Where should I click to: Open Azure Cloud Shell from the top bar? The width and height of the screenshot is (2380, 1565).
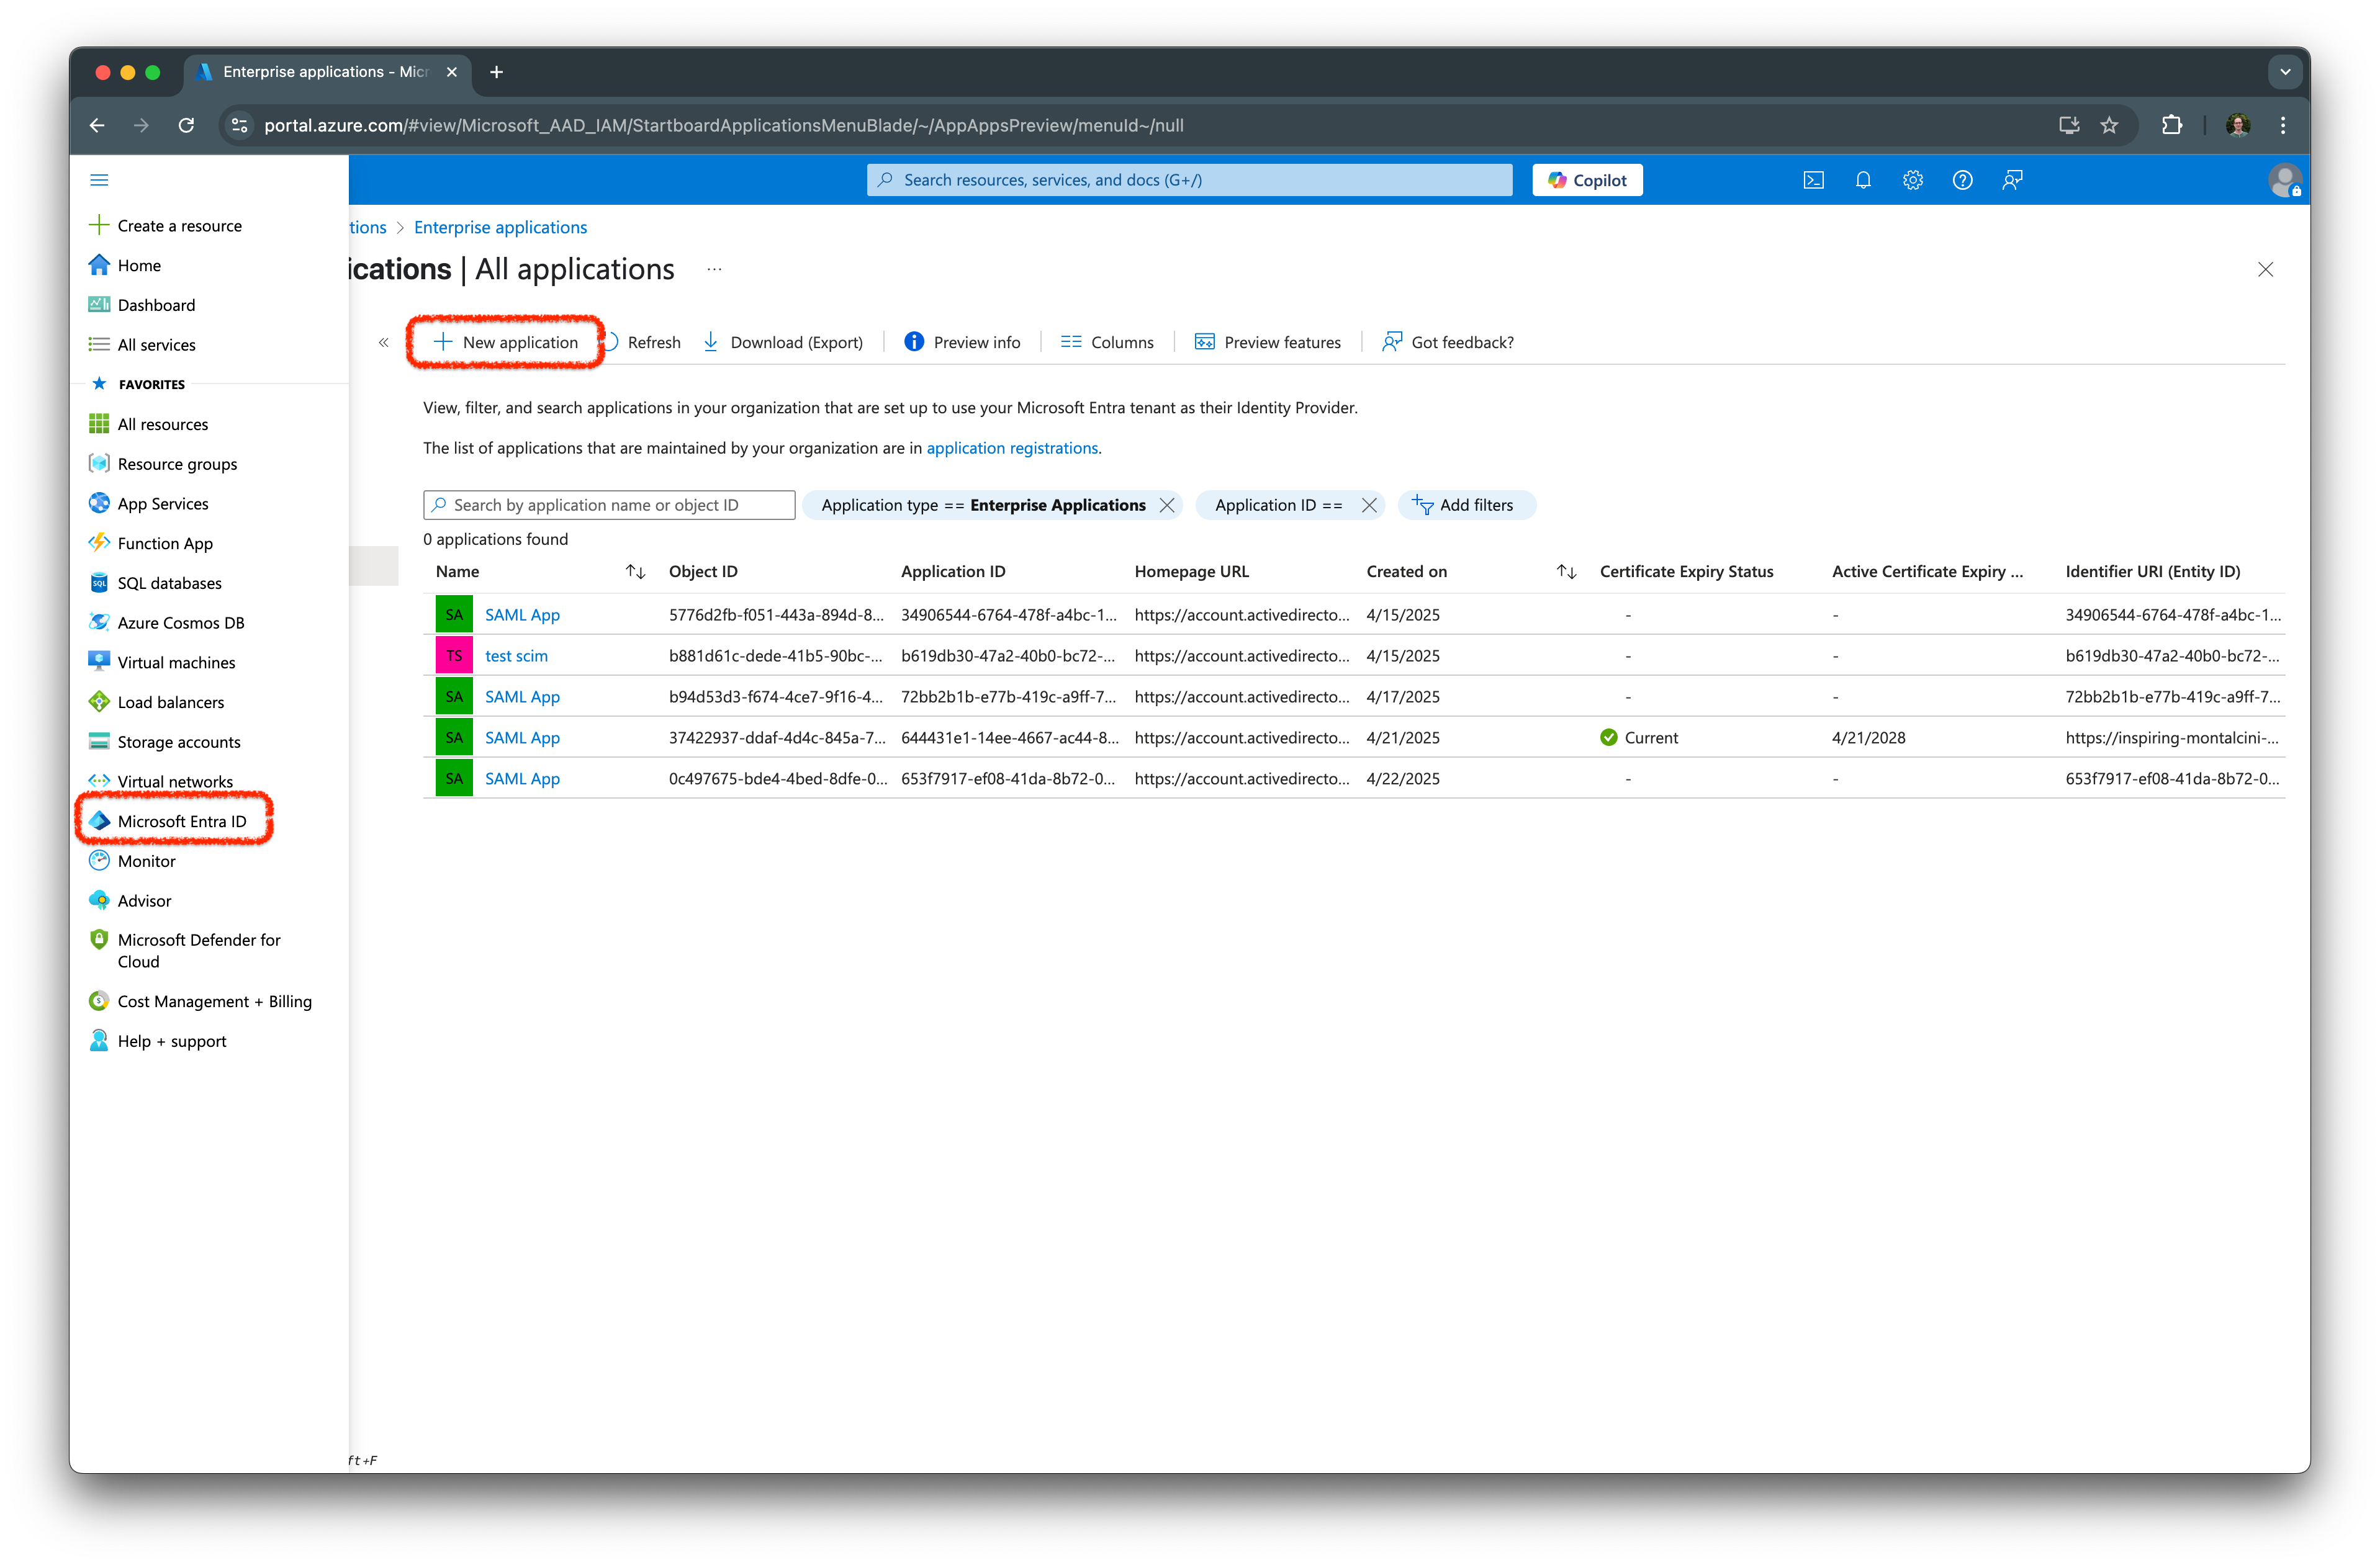(x=1813, y=180)
